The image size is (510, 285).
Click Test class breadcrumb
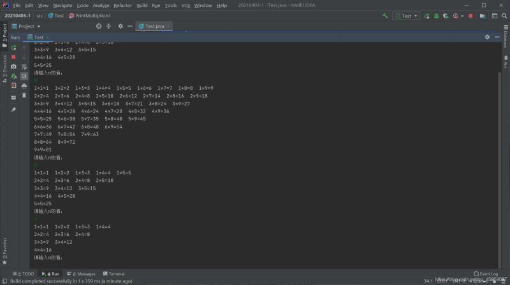click(56, 15)
